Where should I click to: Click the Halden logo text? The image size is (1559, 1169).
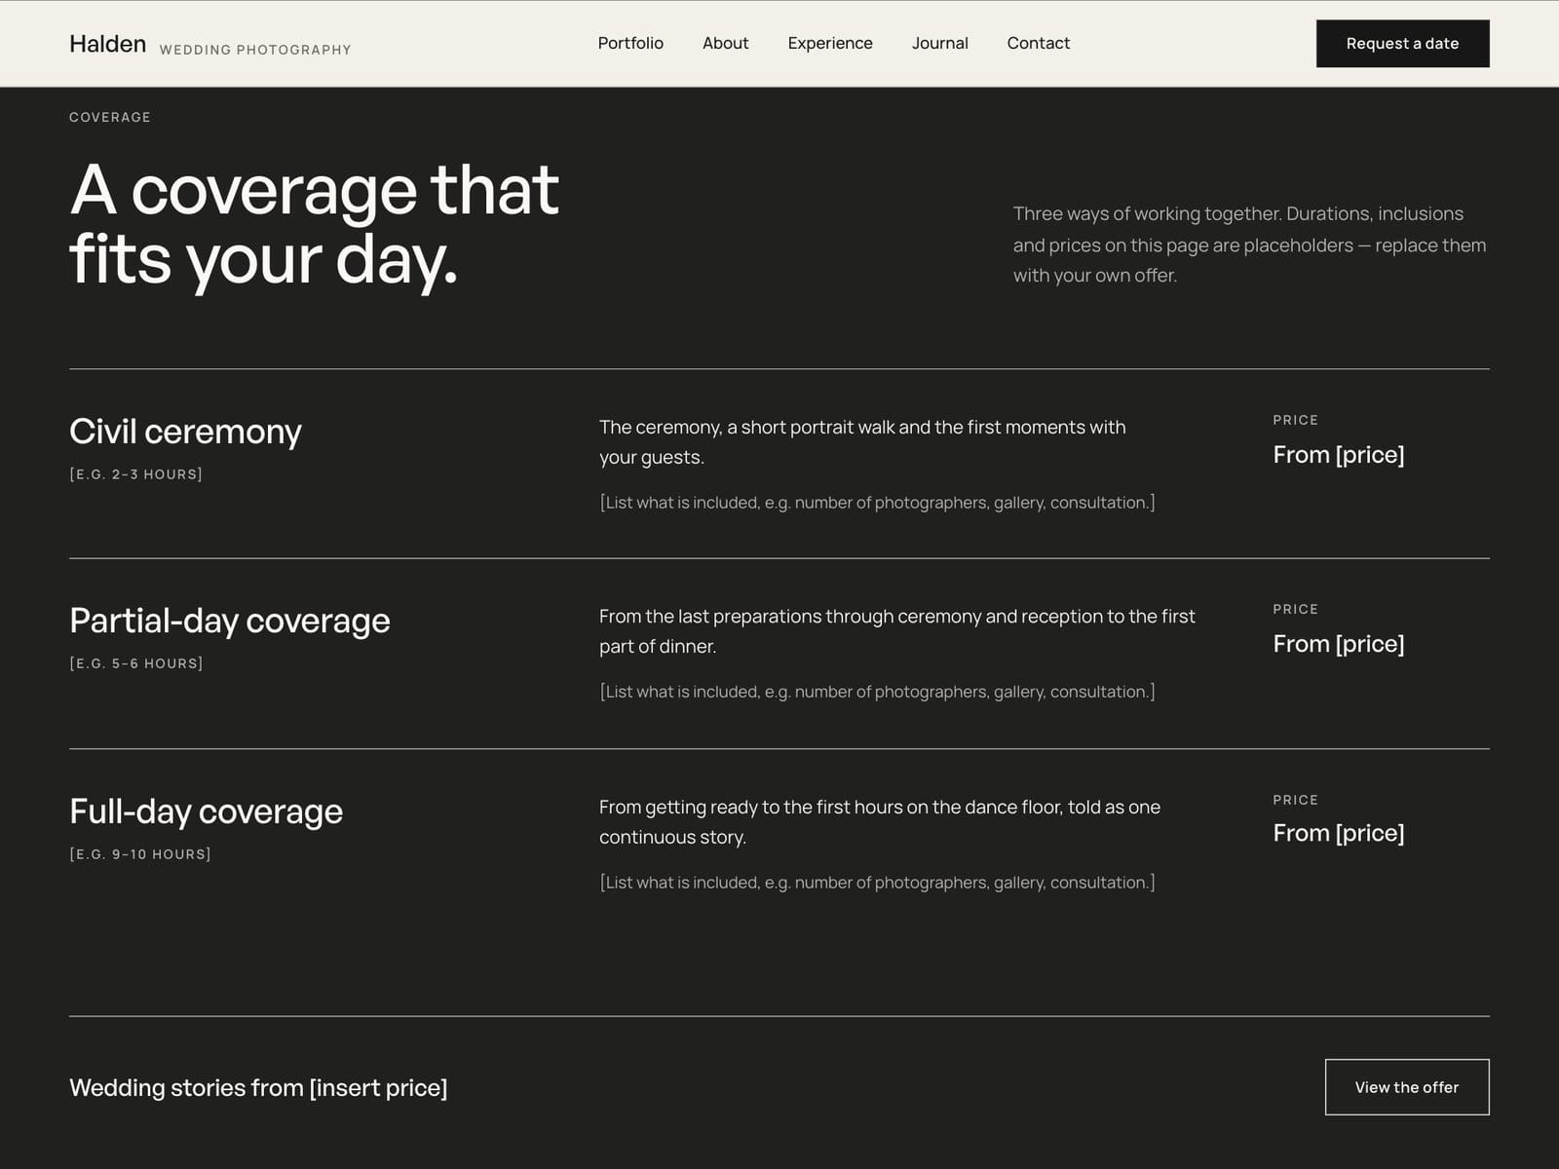click(x=108, y=44)
